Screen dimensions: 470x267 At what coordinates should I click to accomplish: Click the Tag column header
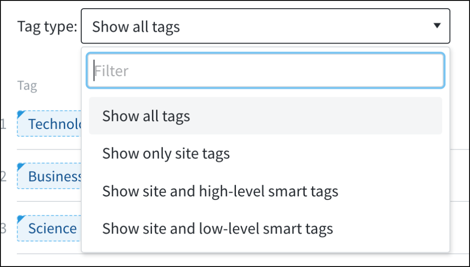27,86
